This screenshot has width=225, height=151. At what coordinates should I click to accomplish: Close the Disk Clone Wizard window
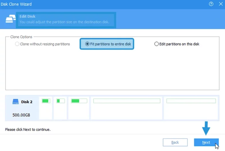pos(221,4)
